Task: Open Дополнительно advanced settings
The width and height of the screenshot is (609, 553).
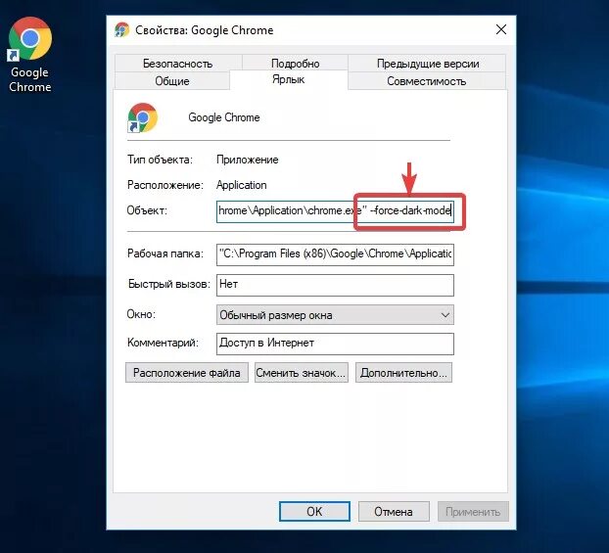Action: [403, 373]
